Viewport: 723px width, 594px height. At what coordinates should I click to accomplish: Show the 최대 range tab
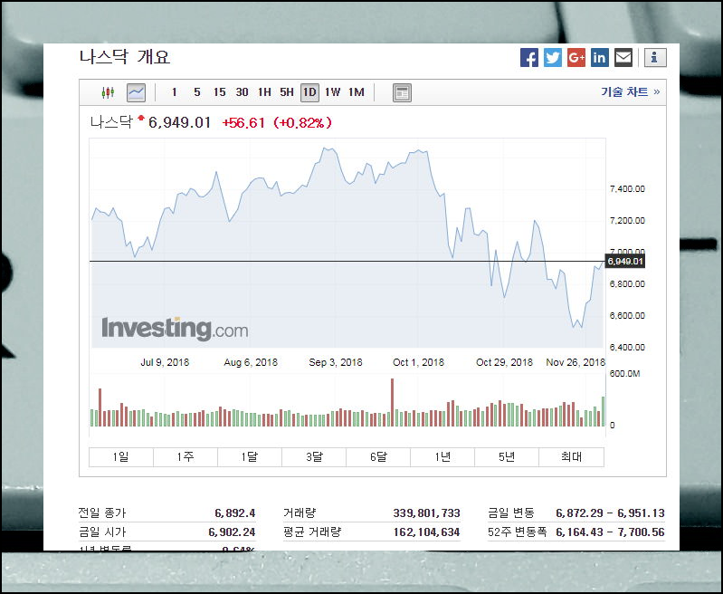[x=571, y=457]
